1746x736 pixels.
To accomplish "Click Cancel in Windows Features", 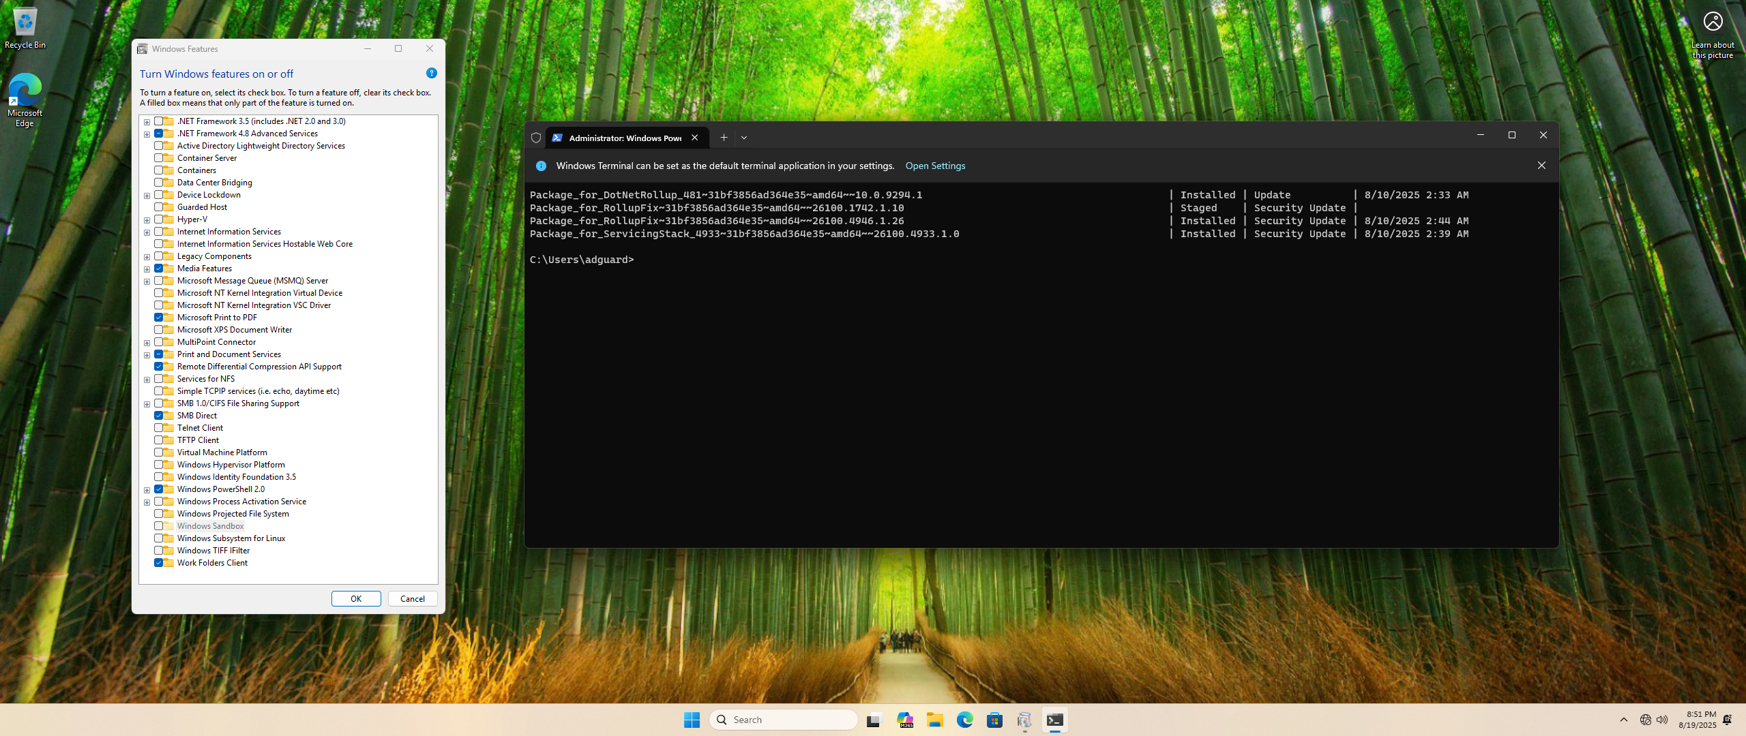I will click(413, 598).
